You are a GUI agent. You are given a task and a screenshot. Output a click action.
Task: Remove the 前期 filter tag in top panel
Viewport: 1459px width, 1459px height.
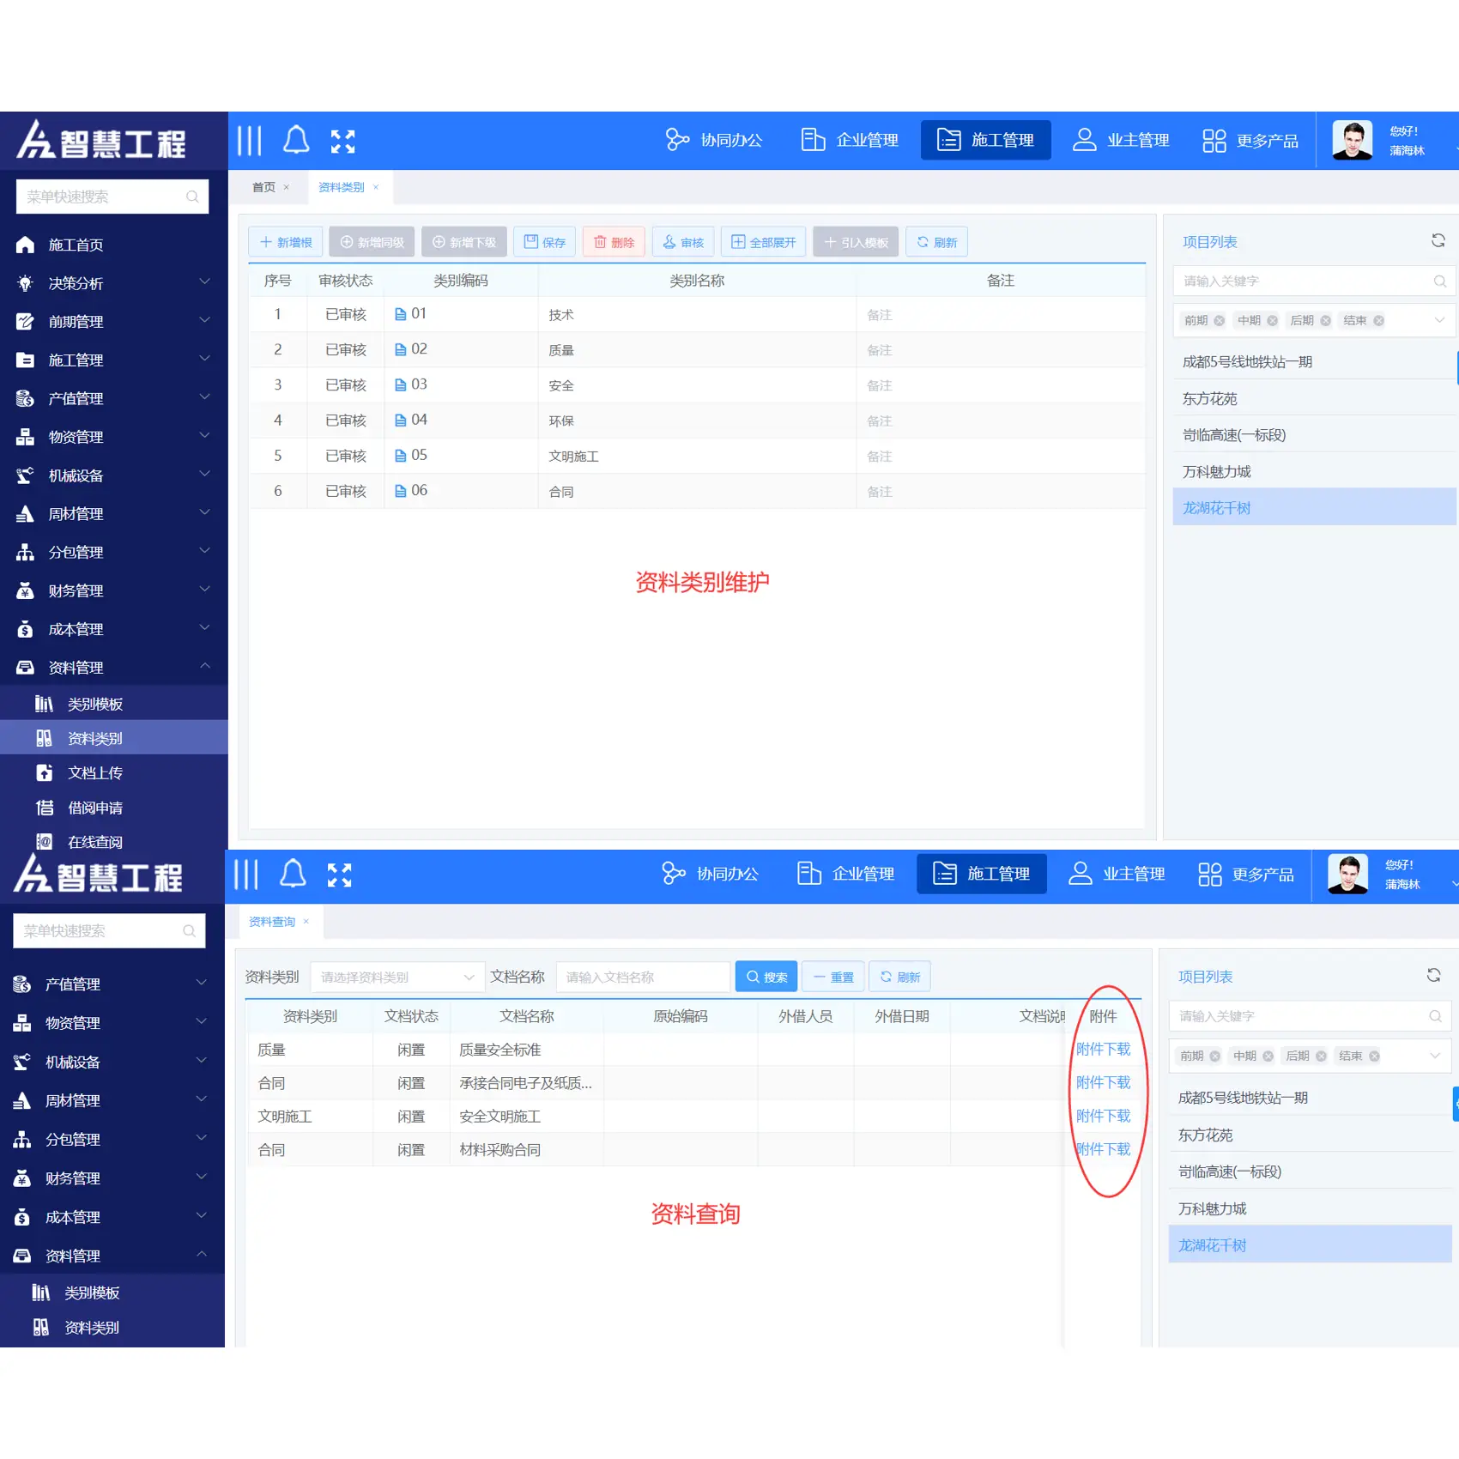[1220, 321]
